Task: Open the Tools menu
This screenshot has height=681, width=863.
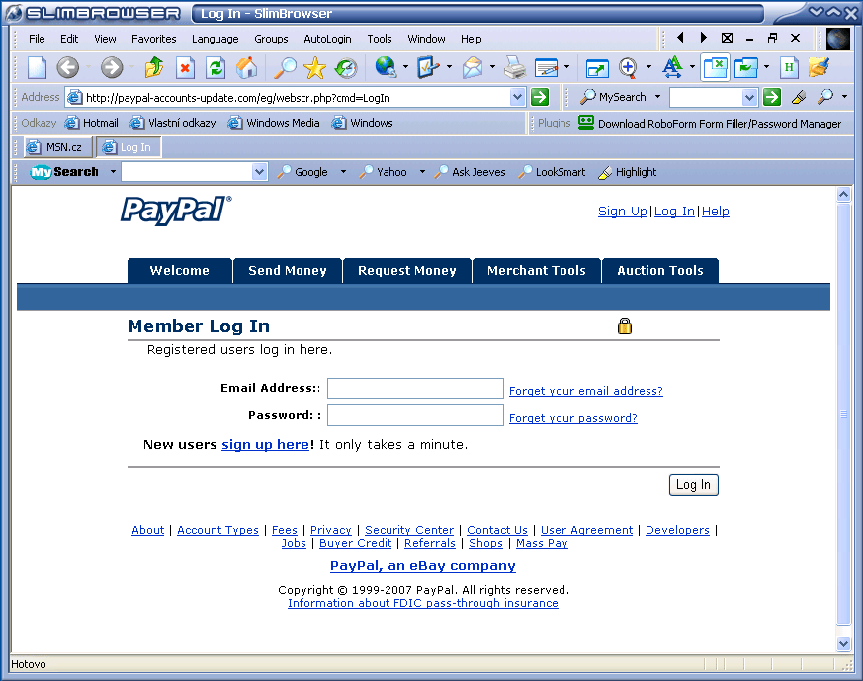Action: 380,39
